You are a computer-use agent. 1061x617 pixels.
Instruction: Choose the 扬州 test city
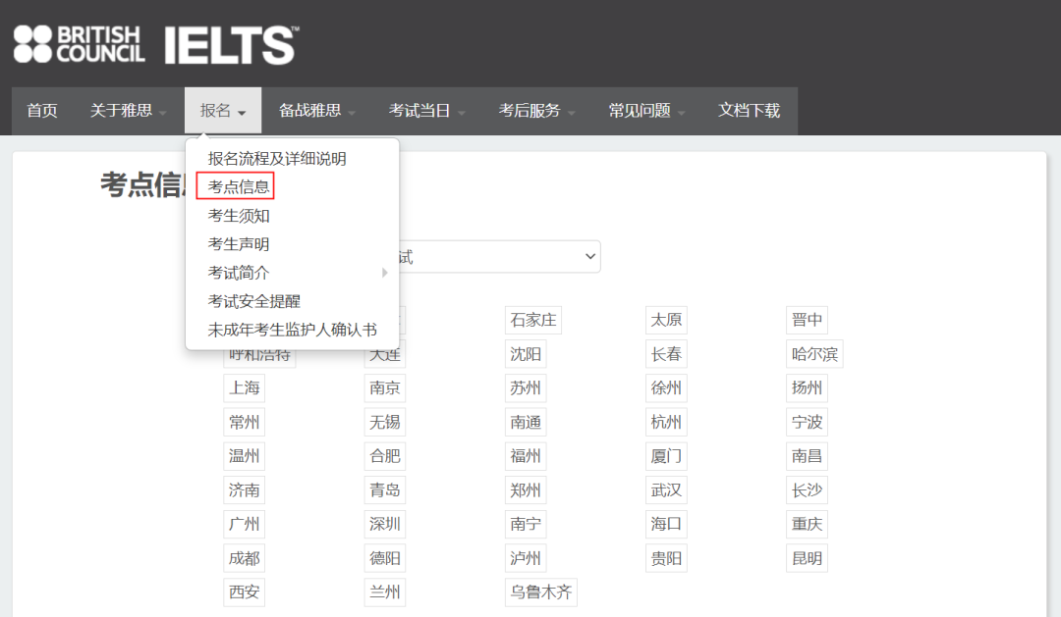807,387
